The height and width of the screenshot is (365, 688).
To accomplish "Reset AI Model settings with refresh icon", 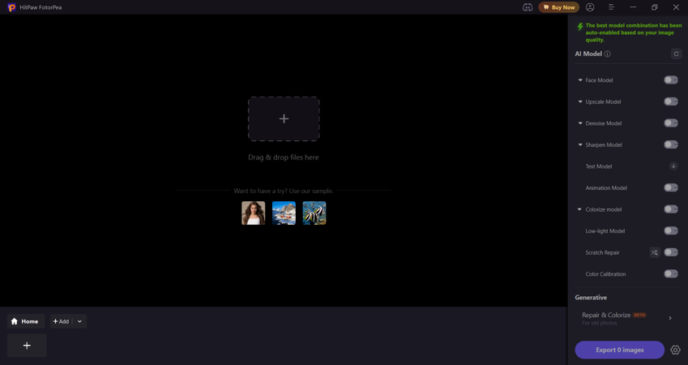I will (676, 54).
